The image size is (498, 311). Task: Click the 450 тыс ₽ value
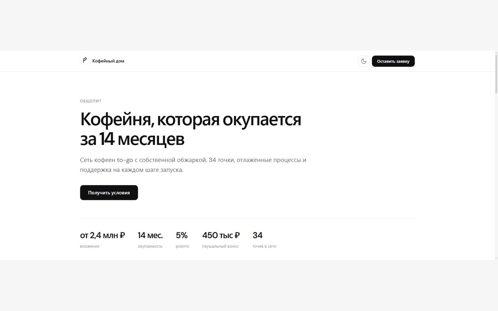click(x=221, y=235)
